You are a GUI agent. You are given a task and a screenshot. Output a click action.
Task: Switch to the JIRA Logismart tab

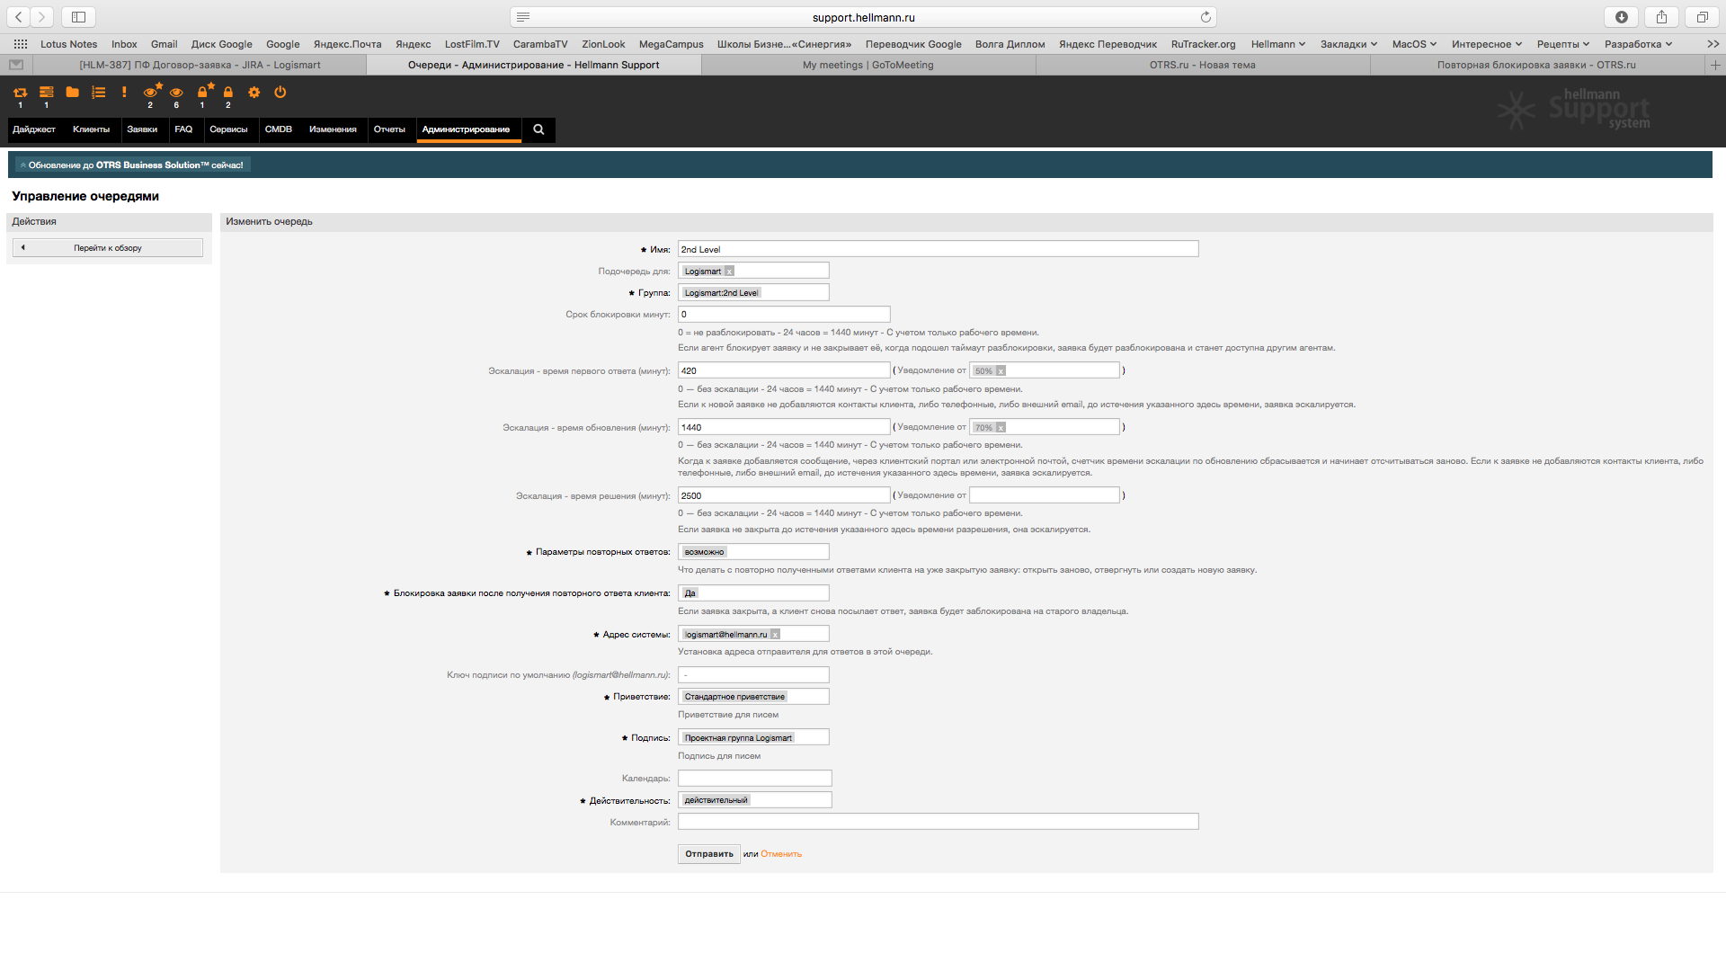[200, 65]
